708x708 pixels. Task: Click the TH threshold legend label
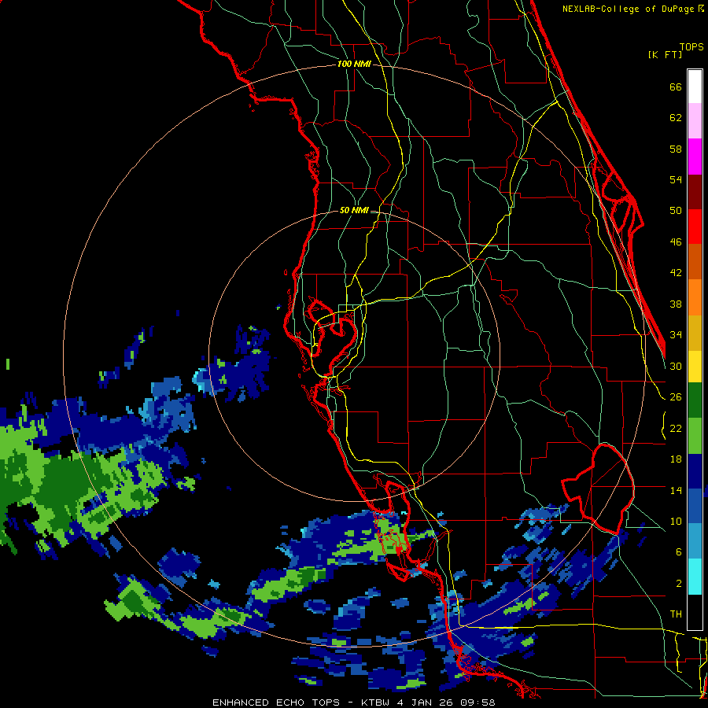(x=676, y=614)
